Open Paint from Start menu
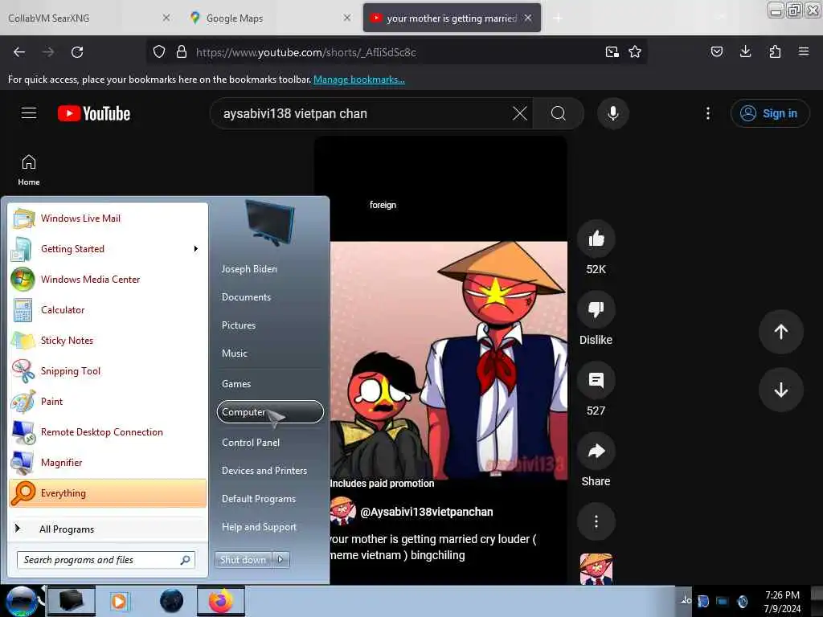This screenshot has width=823, height=617. (x=108, y=402)
